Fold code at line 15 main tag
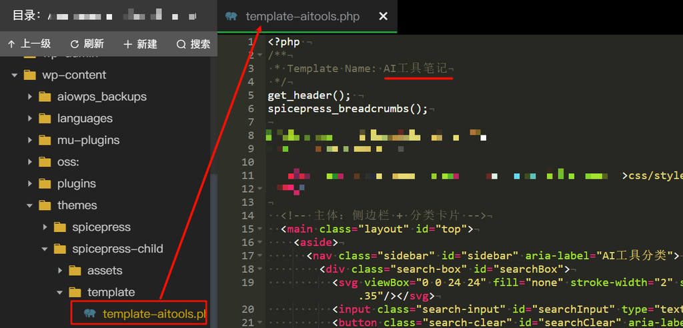Image resolution: width=683 pixels, height=328 pixels. pyautogui.click(x=260, y=229)
